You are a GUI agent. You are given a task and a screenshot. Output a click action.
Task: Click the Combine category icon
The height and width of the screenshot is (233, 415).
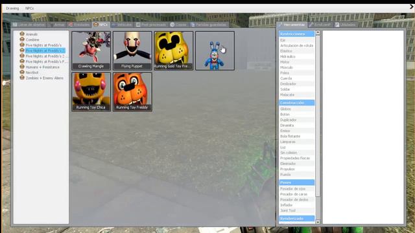pyautogui.click(x=22, y=39)
